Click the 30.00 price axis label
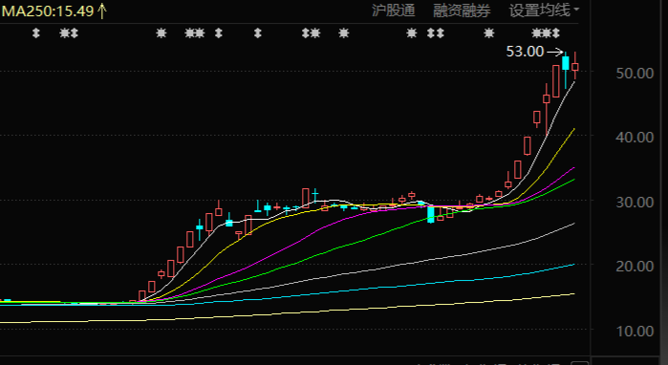This screenshot has height=365, width=668. (x=635, y=202)
